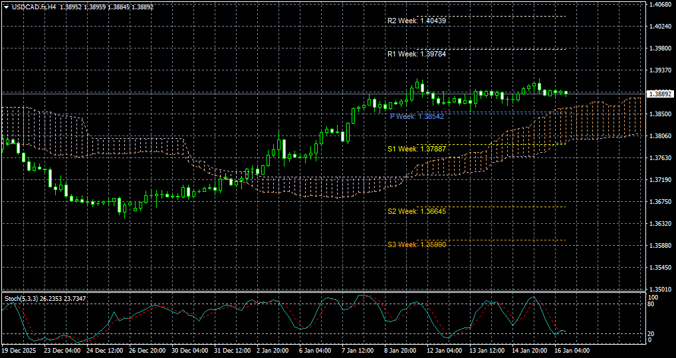Screen dimensions: 676x358
Task: Select the 1.37630 price scale value
Action: 662,157
